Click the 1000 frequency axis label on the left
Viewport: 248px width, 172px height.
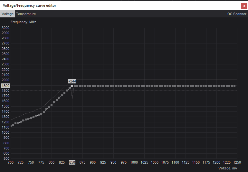(5, 132)
